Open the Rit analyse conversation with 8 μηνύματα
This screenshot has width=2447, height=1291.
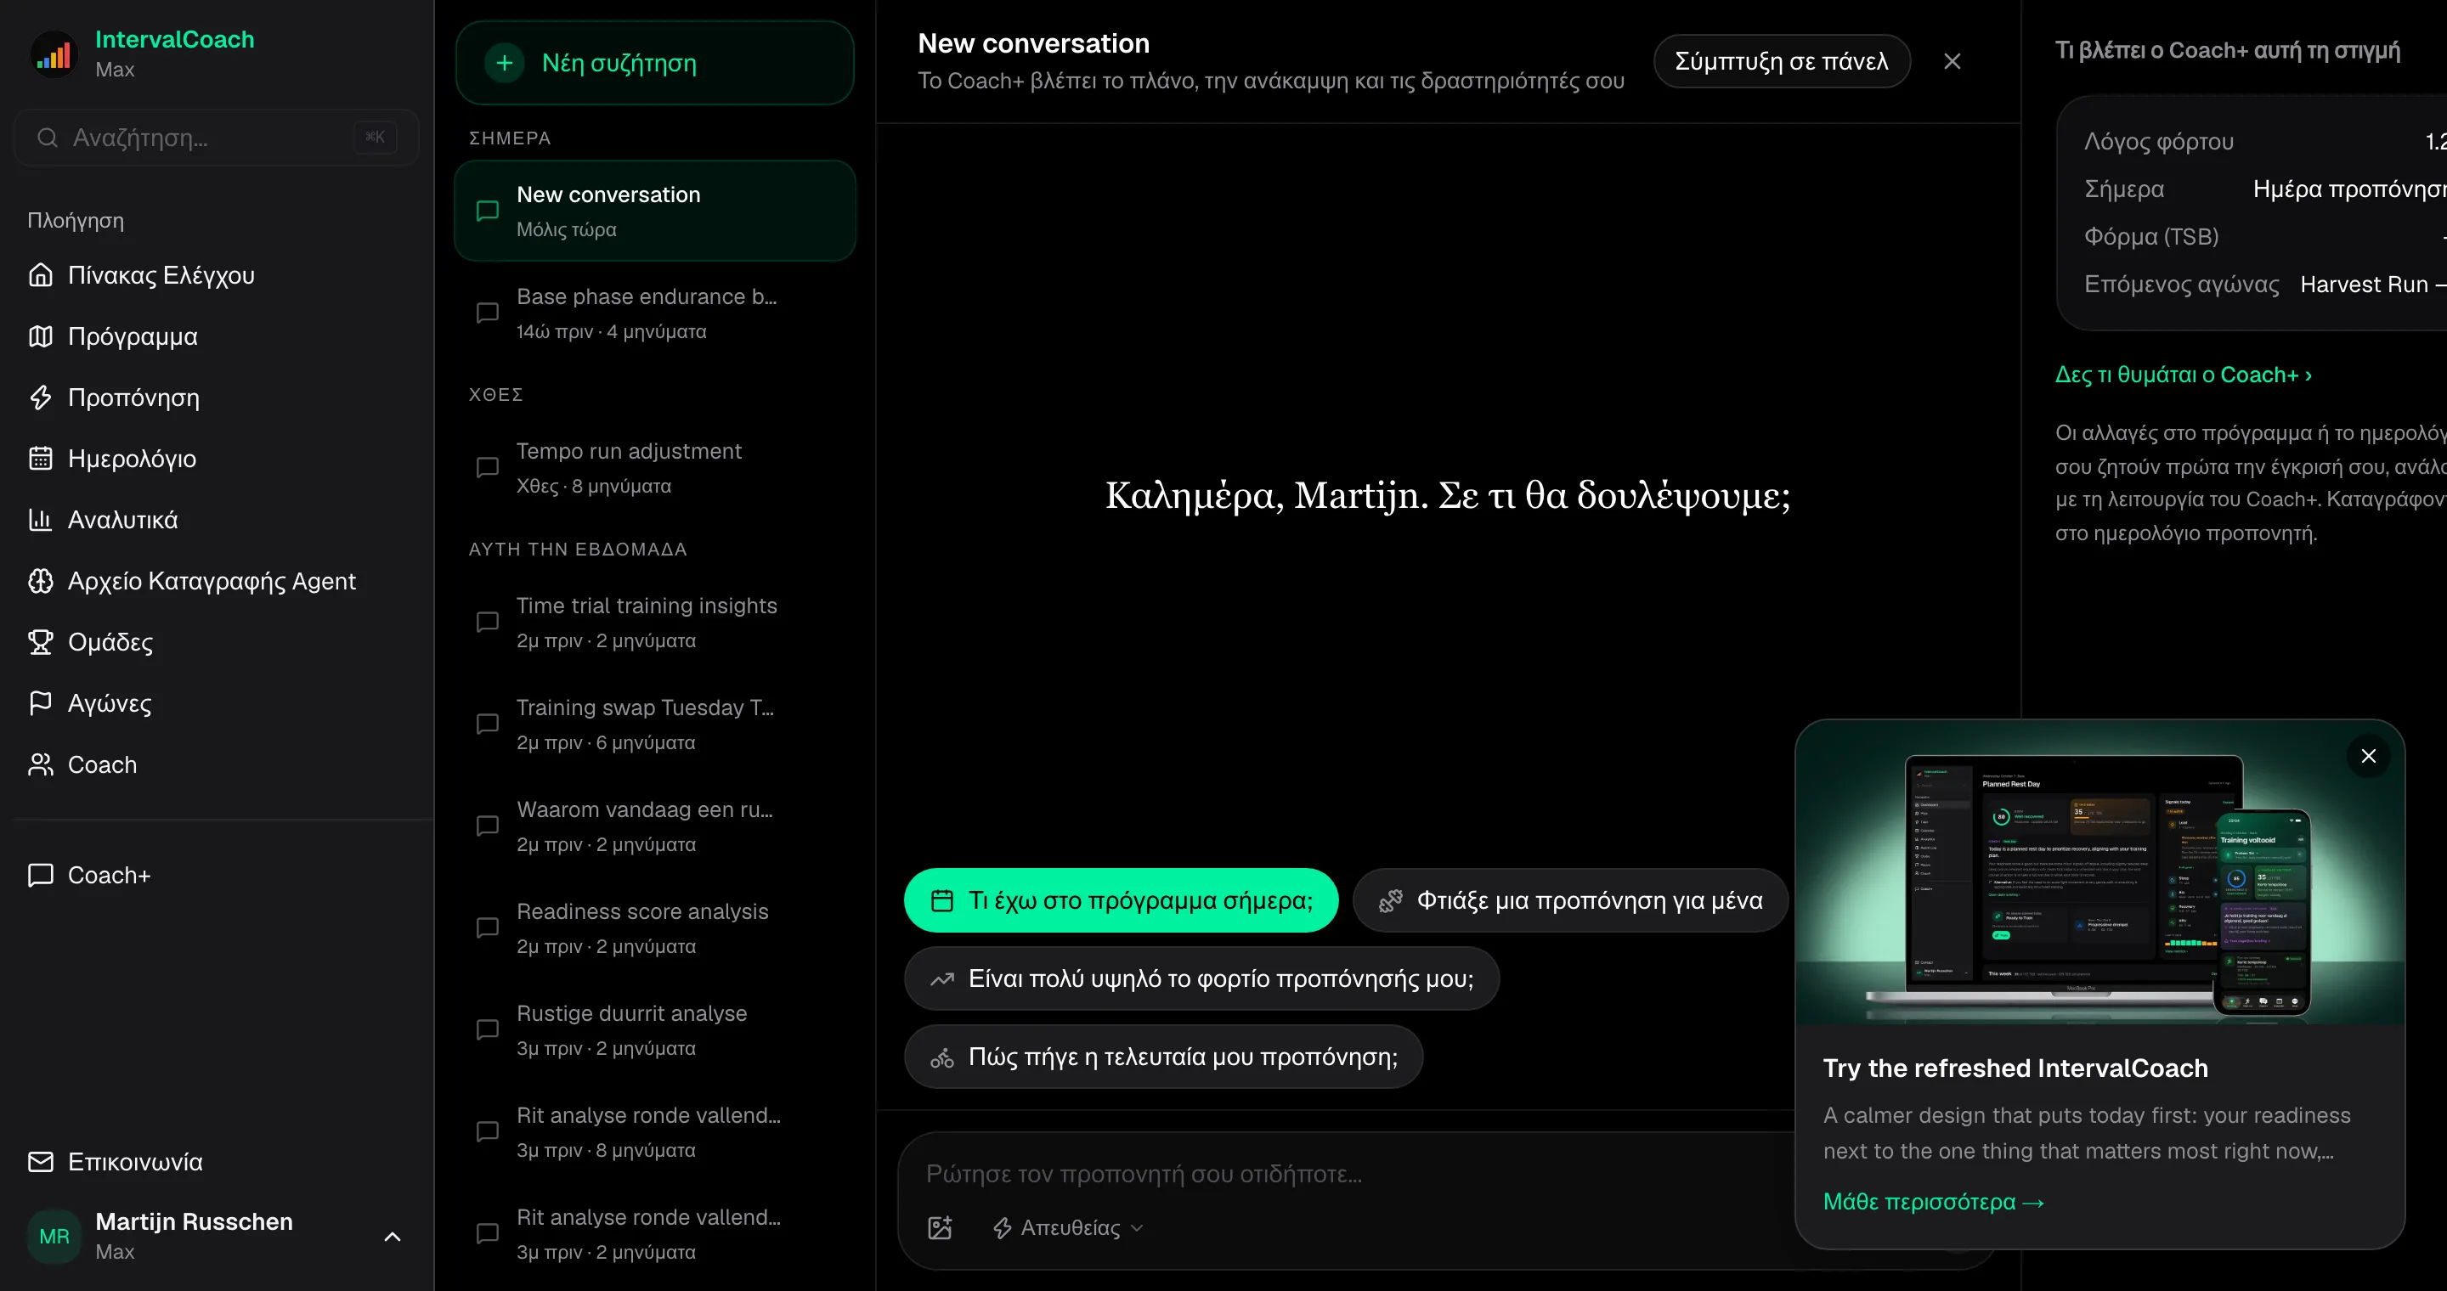tap(654, 1131)
